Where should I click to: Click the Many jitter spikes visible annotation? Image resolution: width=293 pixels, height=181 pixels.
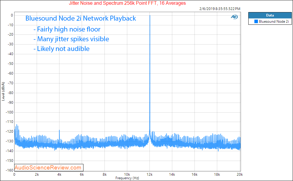[x=71, y=39]
